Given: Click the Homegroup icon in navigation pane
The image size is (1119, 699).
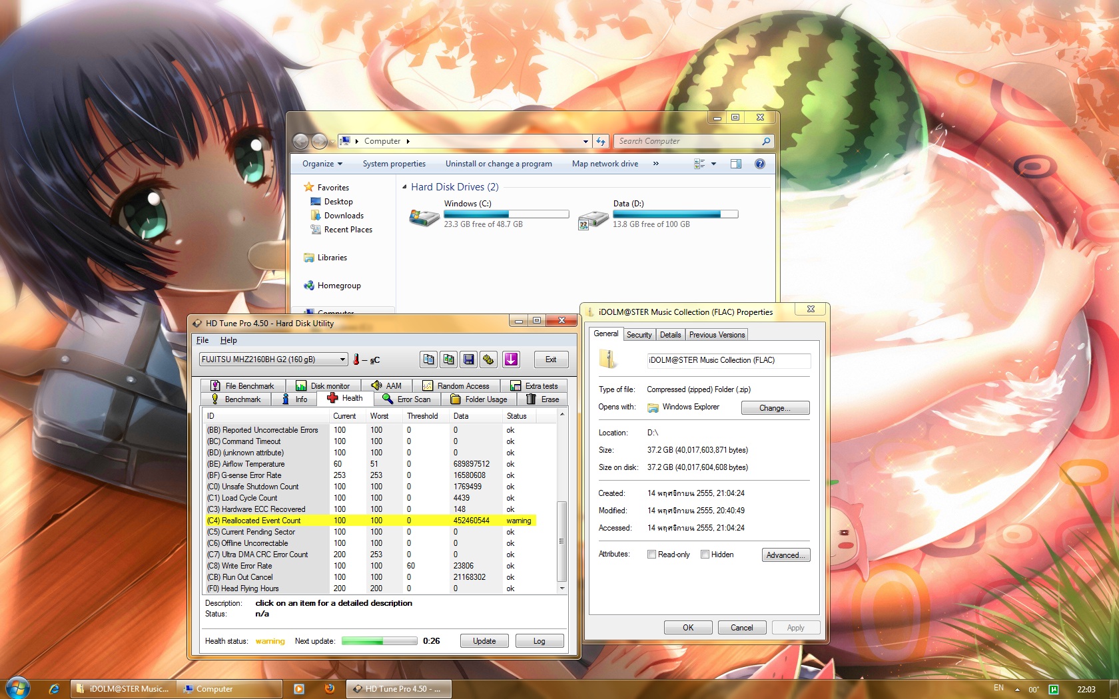Looking at the screenshot, I should [309, 286].
